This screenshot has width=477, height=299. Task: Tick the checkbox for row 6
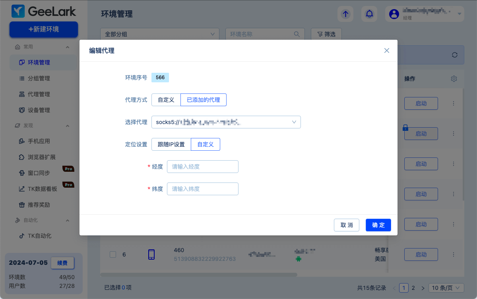pos(113,254)
